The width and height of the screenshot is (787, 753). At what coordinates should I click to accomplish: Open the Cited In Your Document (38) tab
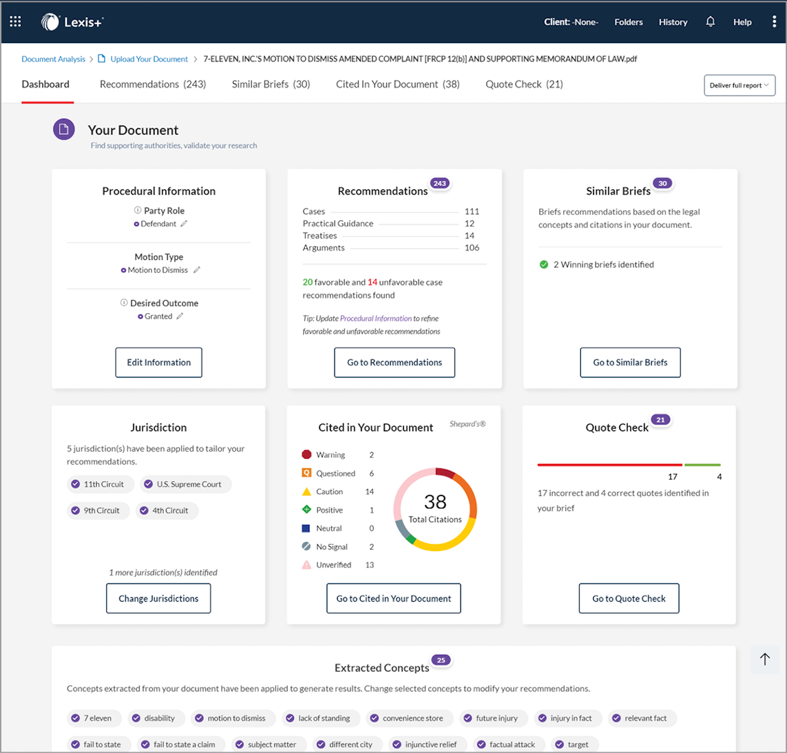tap(398, 84)
